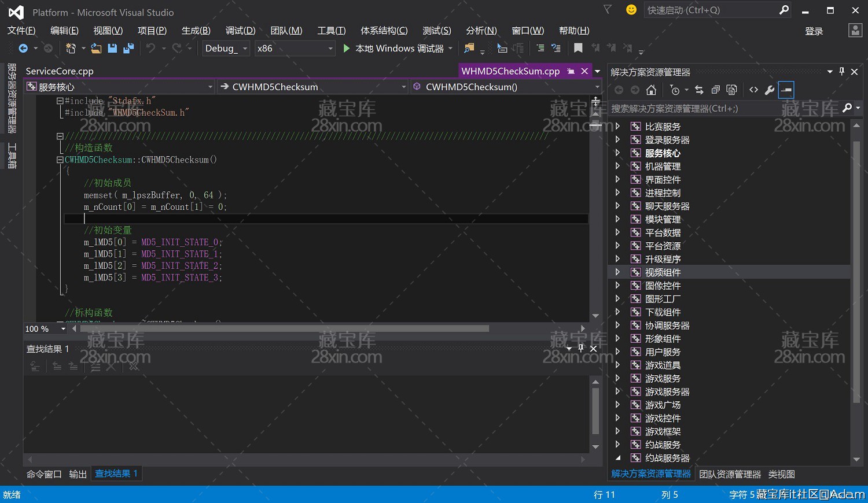Click the Save All icon
This screenshot has height=503, width=868.
pos(128,49)
